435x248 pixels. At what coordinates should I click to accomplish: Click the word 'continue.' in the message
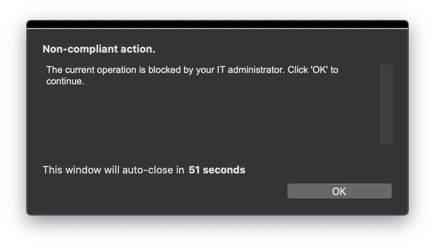[x=65, y=82]
